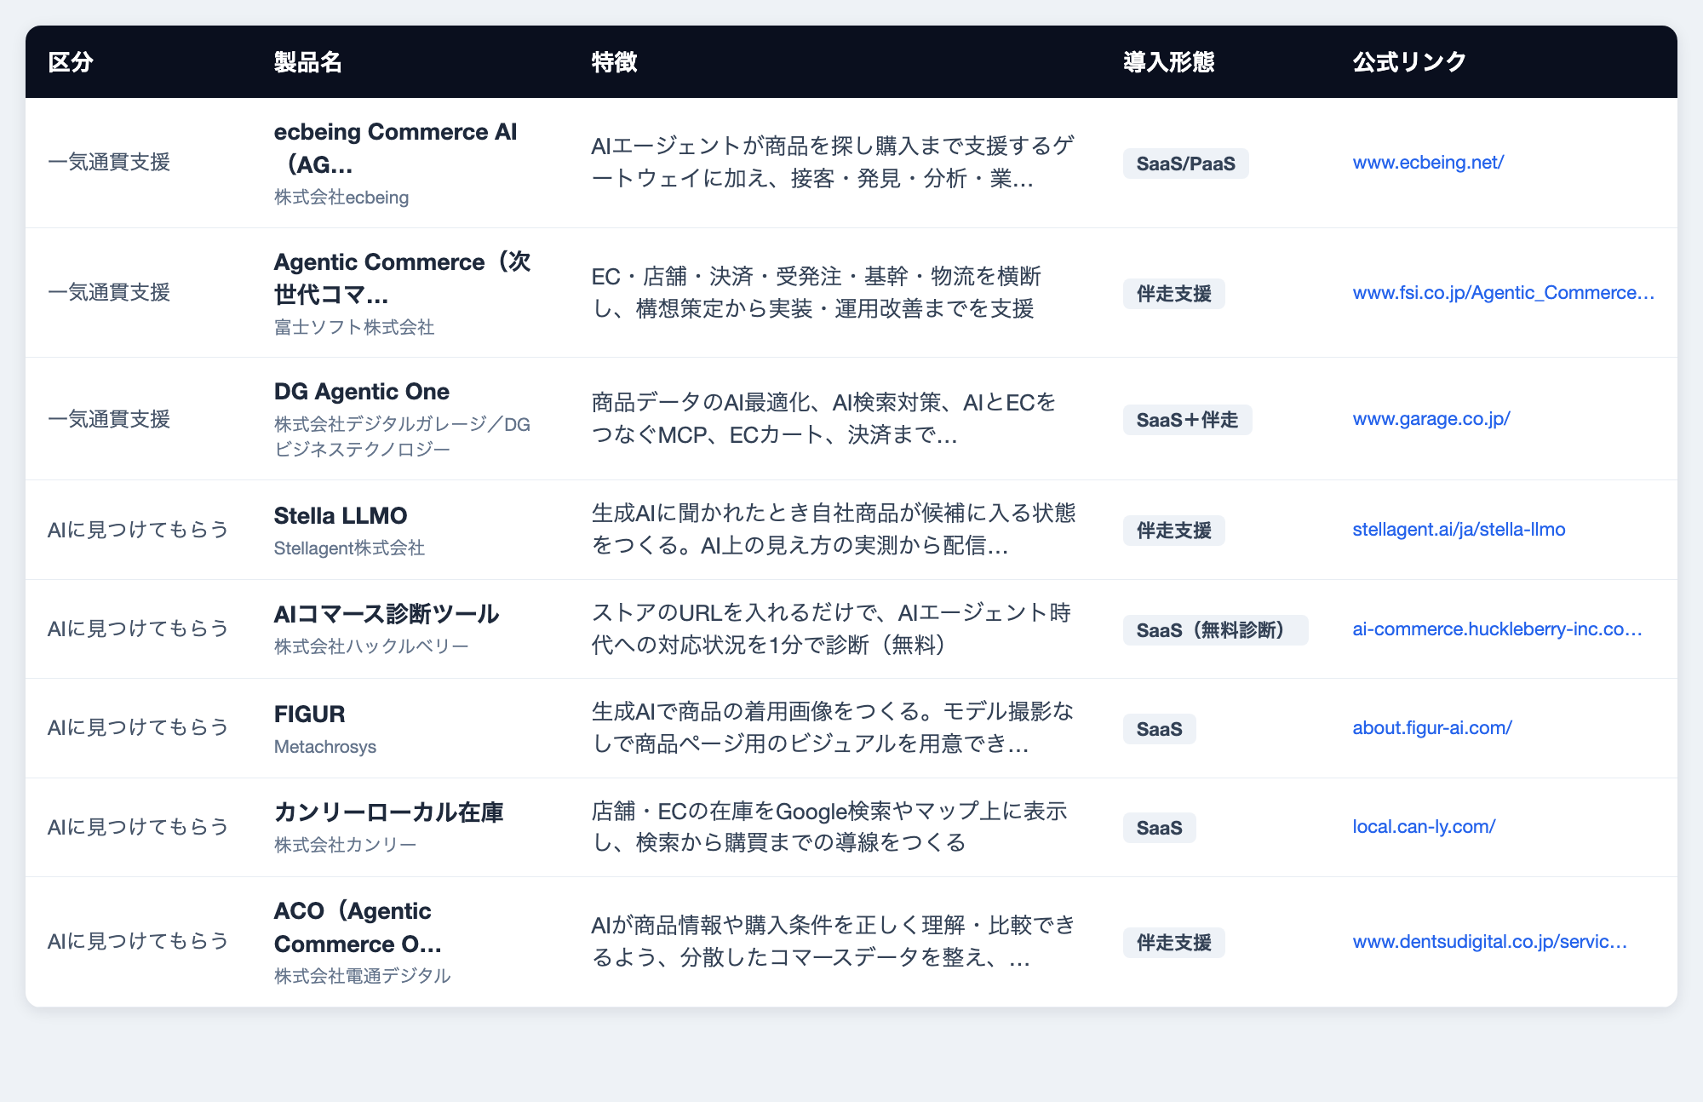This screenshot has width=1703, height=1102.
Task: Select the FIGUR product name
Action: pyautogui.click(x=309, y=715)
